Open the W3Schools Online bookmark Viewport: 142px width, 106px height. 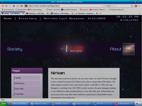click(x=116, y=10)
